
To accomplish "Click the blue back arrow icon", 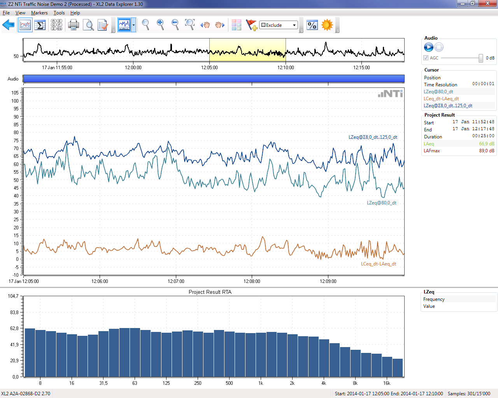I will tap(8, 25).
